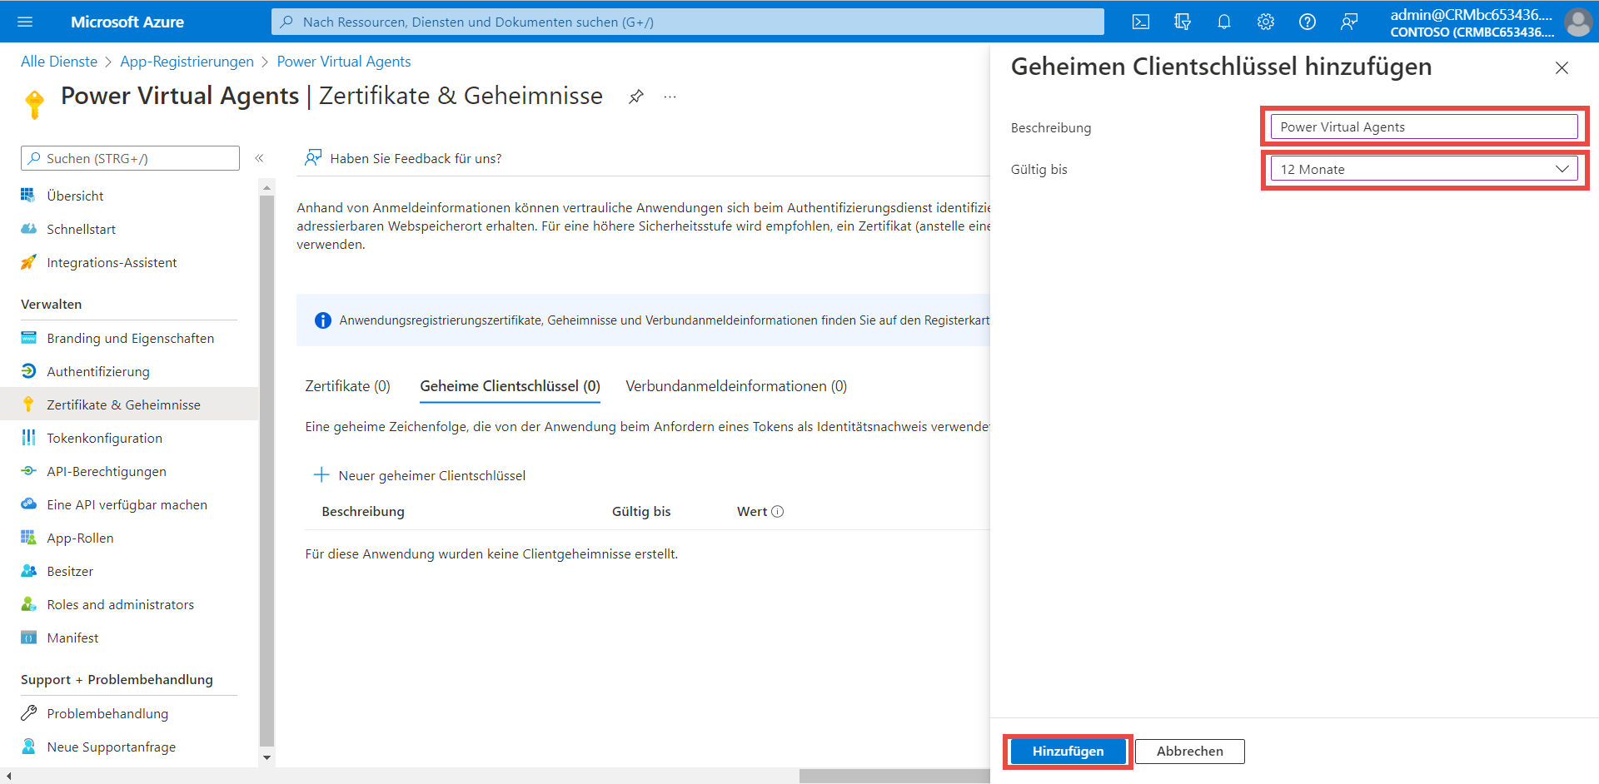
Task: Go to App-Registrierungen breadcrumb link
Action: pos(187,62)
